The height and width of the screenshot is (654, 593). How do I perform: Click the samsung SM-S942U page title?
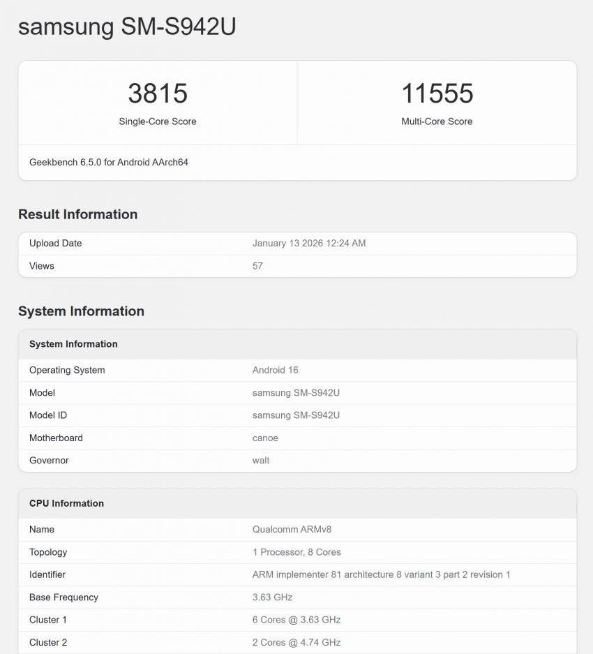[126, 27]
